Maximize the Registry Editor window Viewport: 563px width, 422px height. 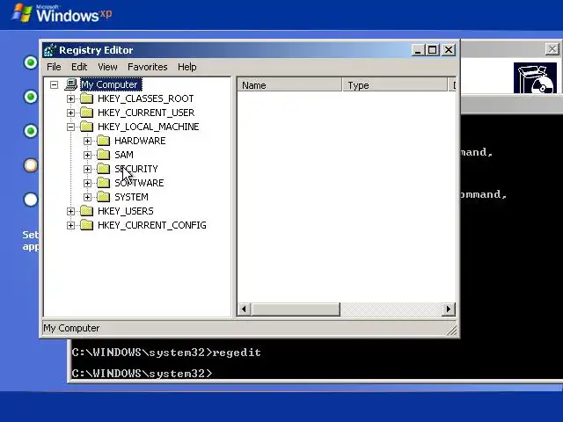coord(432,49)
